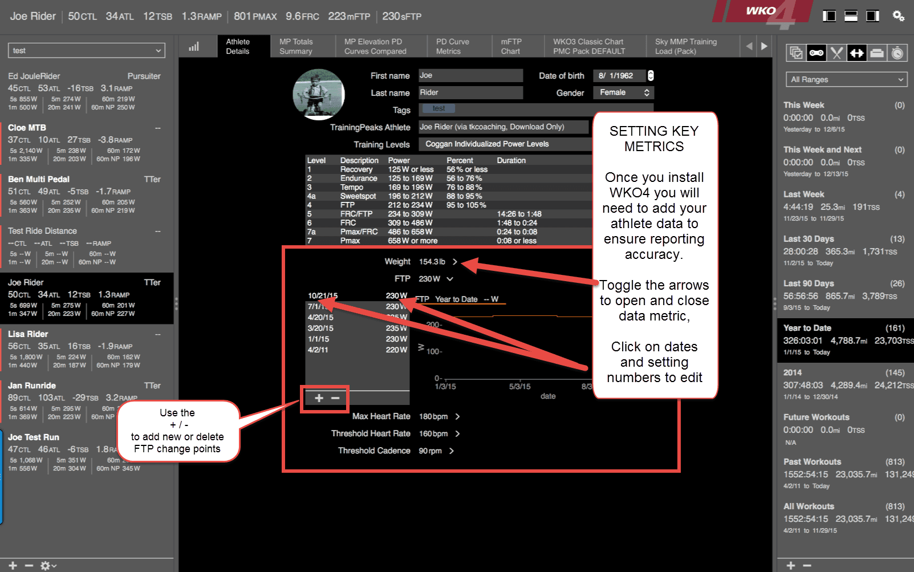Screen dimensions: 914x572
Task: Select athlete Lisa Rider
Action: click(x=87, y=350)
